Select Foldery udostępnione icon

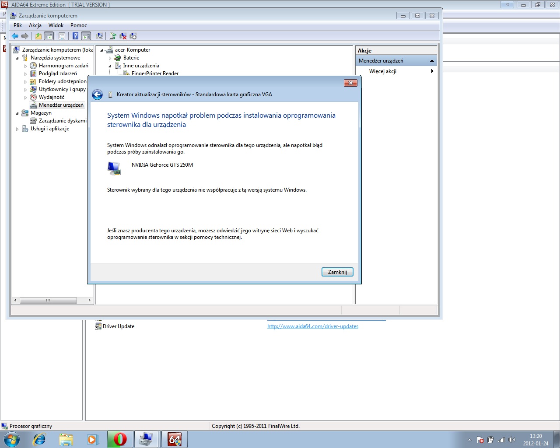[33, 81]
